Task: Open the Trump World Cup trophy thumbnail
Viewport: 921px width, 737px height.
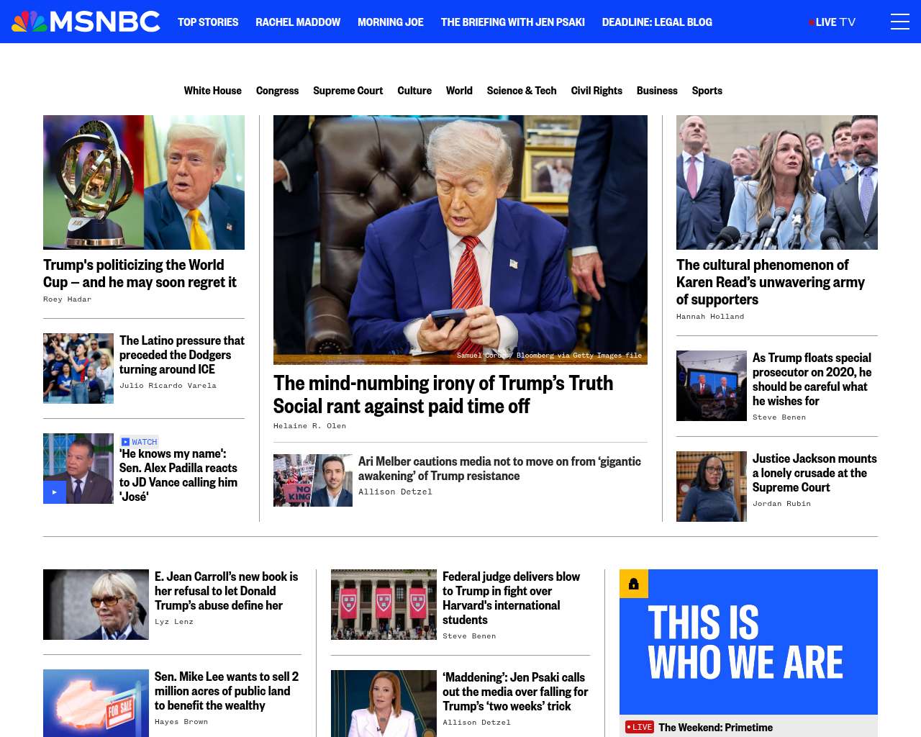Action: click(144, 182)
